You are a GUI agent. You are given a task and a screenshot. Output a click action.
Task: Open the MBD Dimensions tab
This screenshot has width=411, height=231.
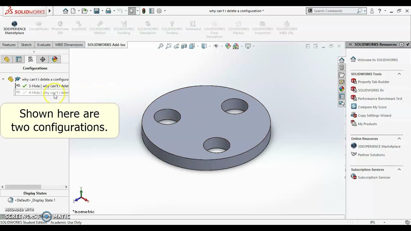(x=69, y=45)
